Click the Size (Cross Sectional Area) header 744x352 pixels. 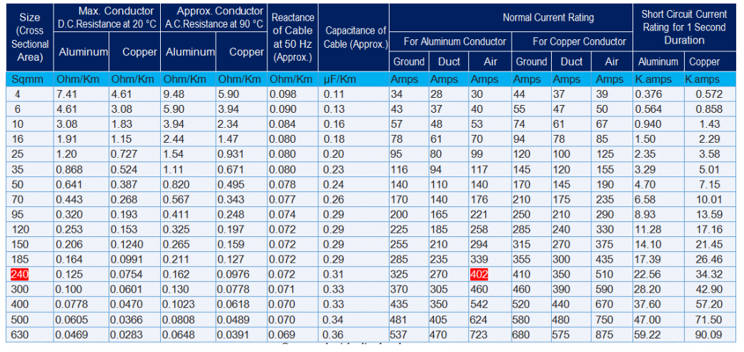click(x=30, y=36)
